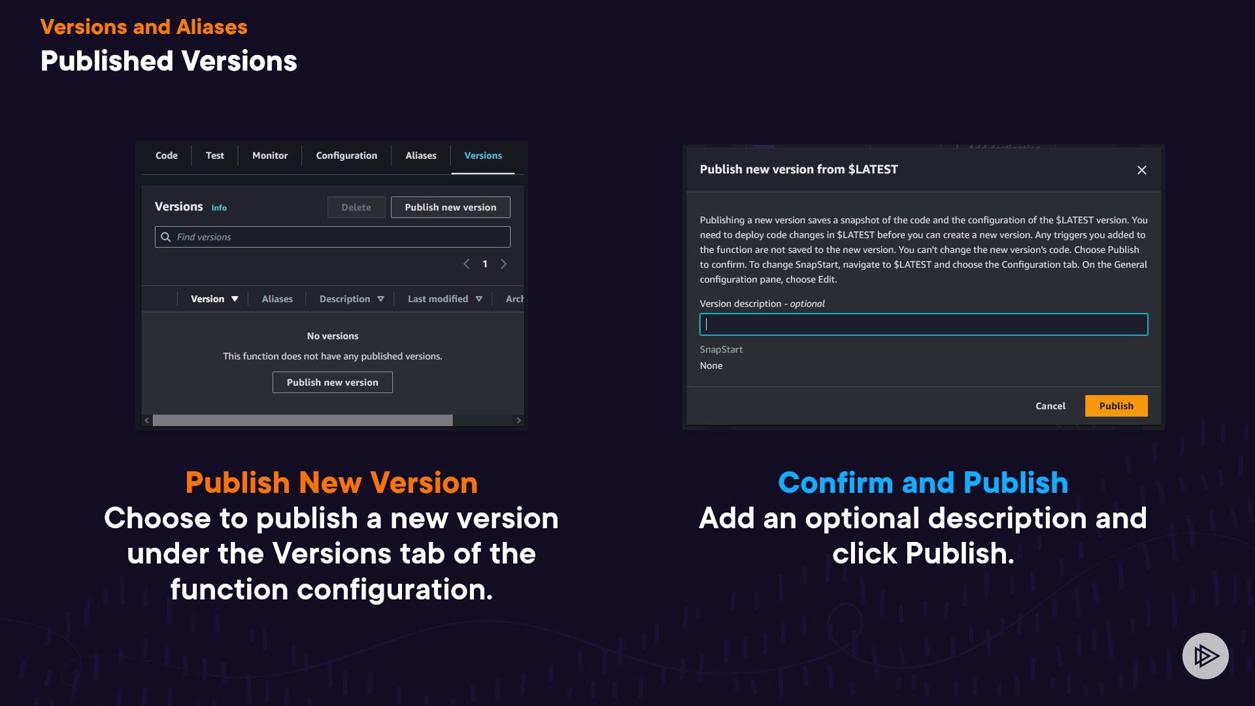Click Publish new version in header

(x=450, y=207)
